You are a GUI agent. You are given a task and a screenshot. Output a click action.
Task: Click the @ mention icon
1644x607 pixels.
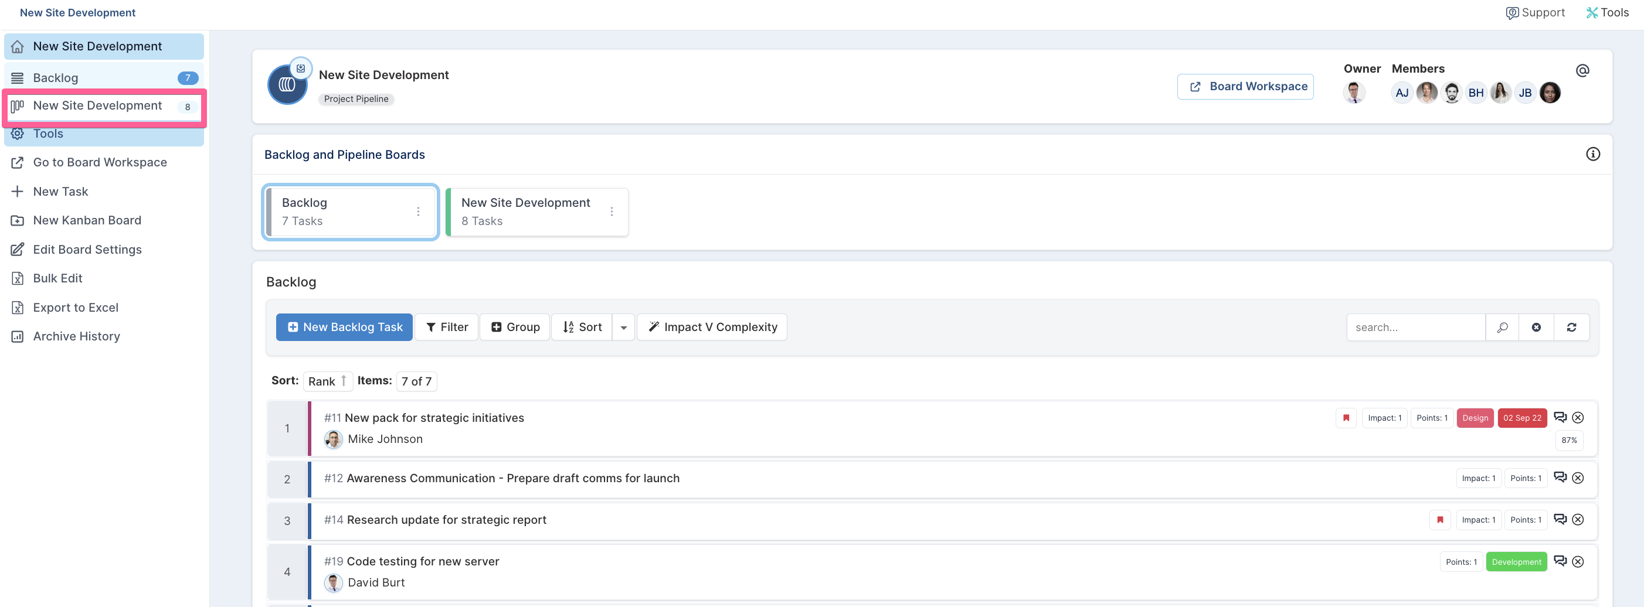tap(1582, 70)
